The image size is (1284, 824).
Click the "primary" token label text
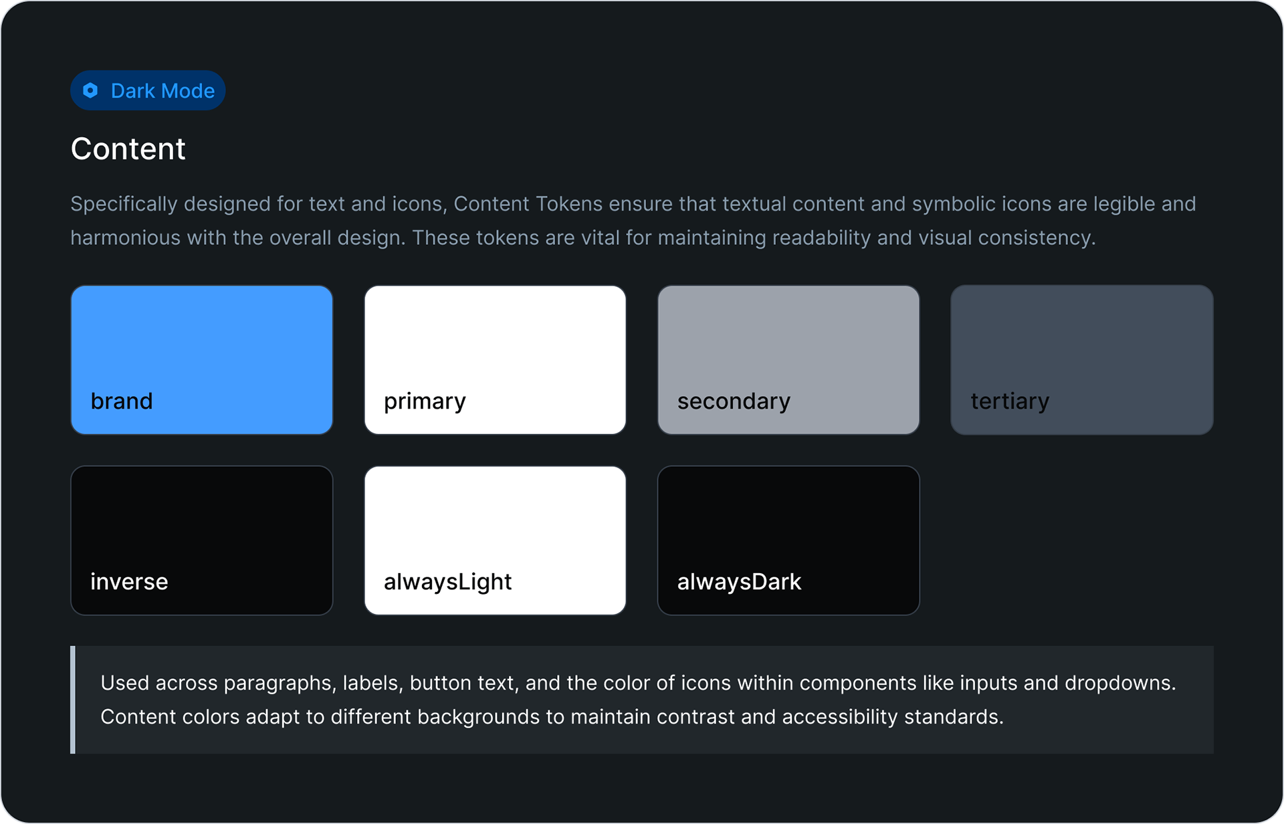[425, 401]
